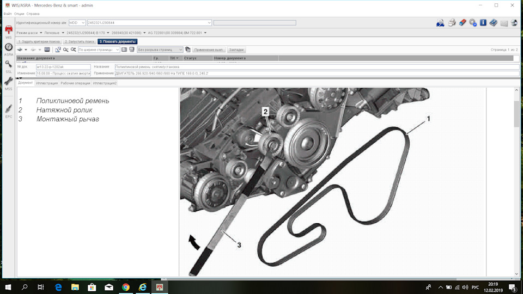Click the printer icon in top toolbar
Screen dimensions: 523x294
[452, 23]
